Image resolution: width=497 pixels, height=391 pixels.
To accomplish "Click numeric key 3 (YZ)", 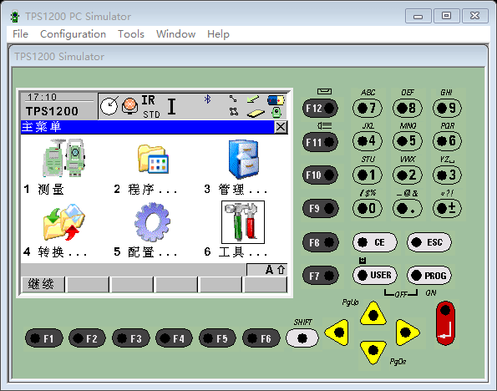I will coord(447,175).
